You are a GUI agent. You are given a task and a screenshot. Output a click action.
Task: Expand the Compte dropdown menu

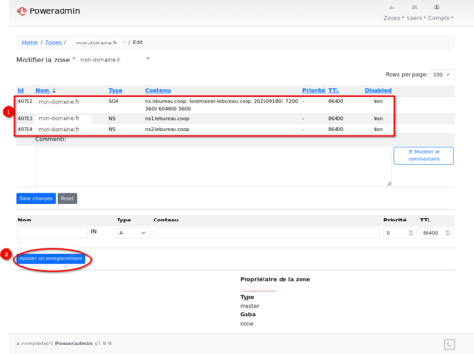pos(441,18)
